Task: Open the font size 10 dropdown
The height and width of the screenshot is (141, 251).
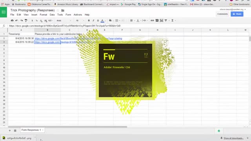Action: point(80,21)
